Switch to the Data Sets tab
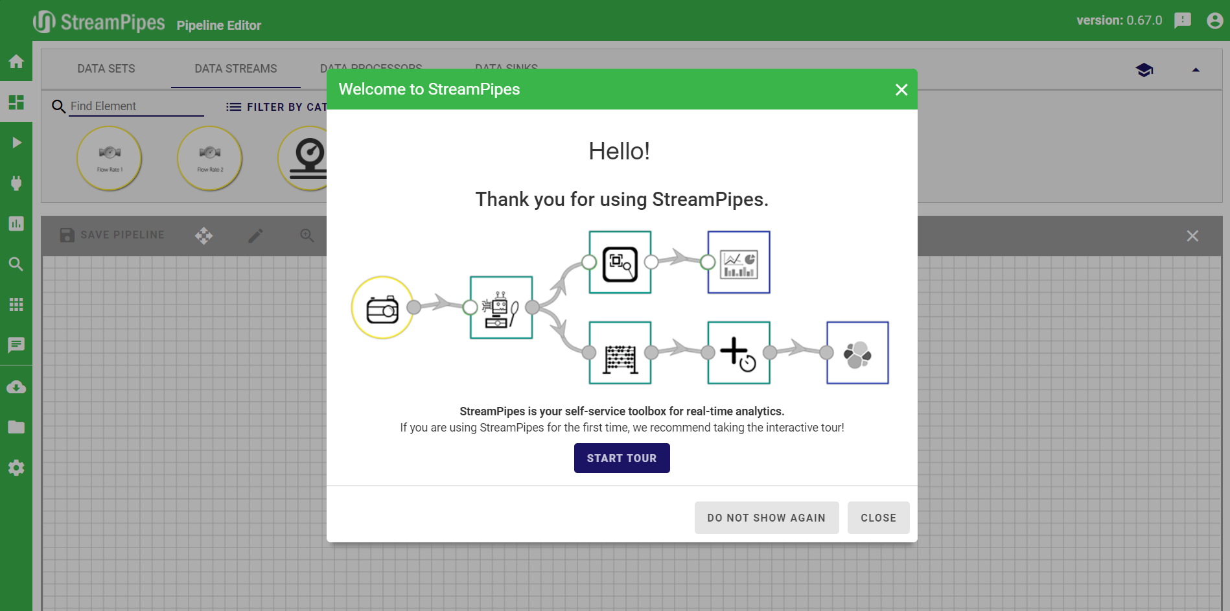Screen dimensions: 1230x611 click(x=106, y=69)
